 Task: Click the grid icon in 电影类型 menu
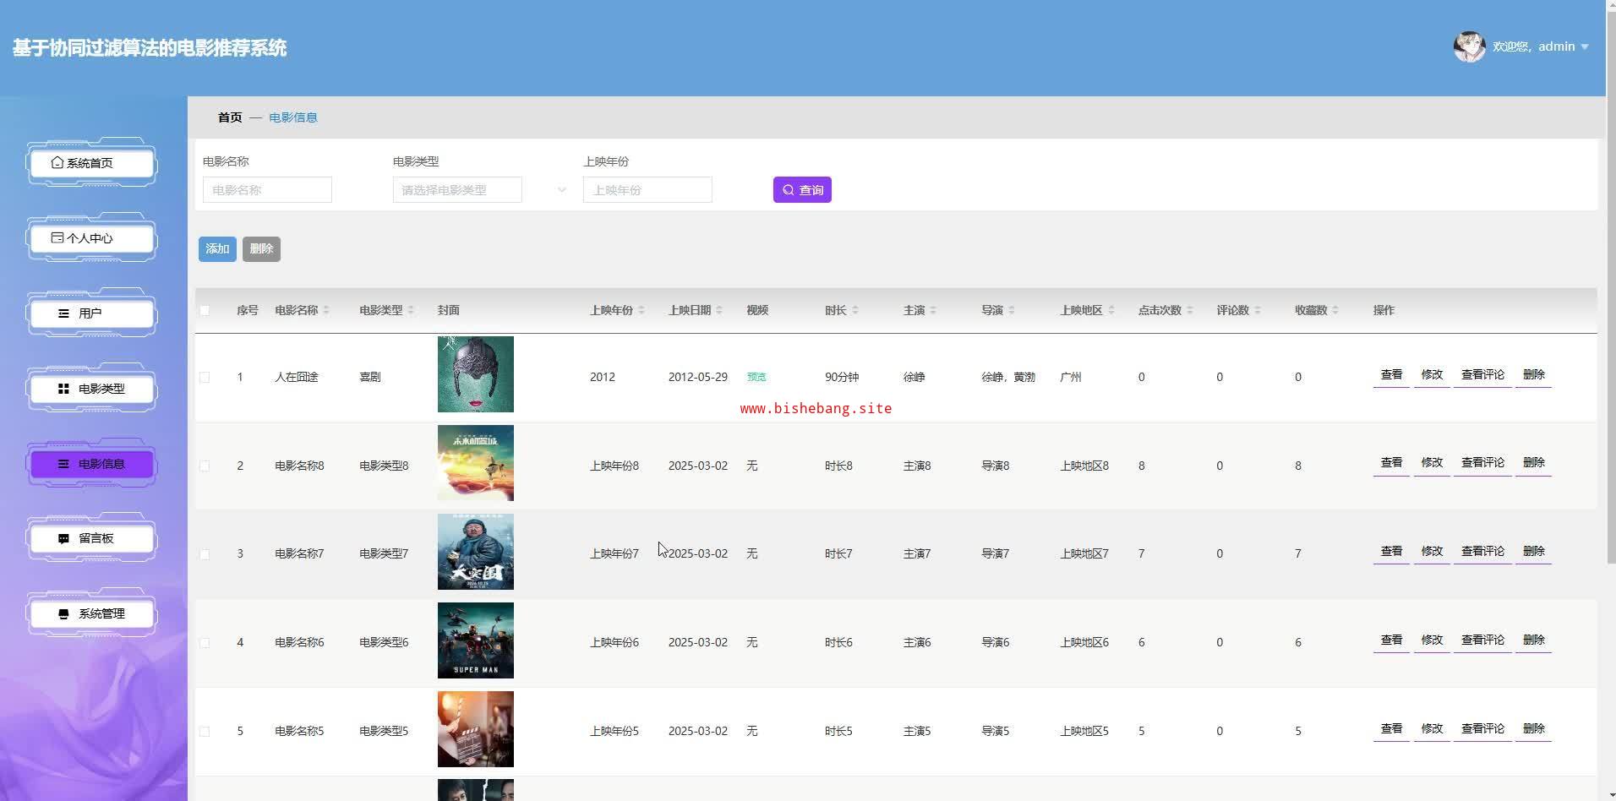(63, 389)
